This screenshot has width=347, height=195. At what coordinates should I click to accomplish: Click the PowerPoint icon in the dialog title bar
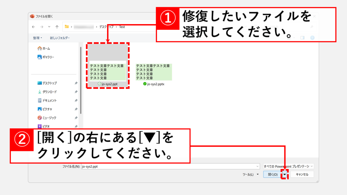coord(32,16)
